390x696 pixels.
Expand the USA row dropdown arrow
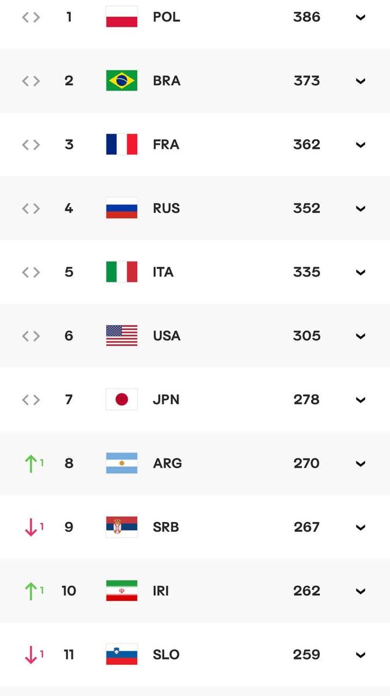pyautogui.click(x=360, y=336)
